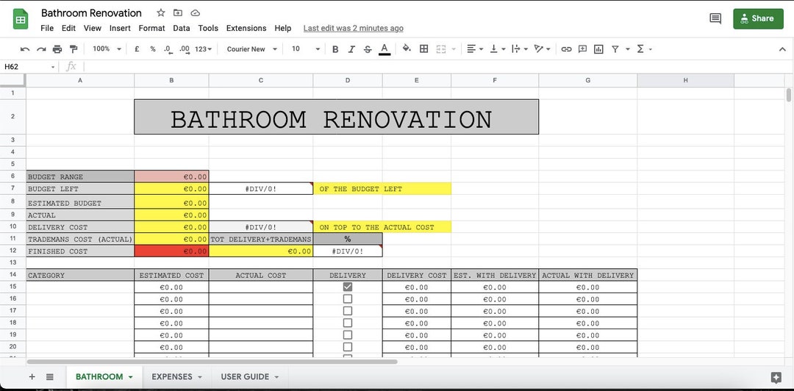Click the insert chart icon
794x391 pixels.
[598, 49]
